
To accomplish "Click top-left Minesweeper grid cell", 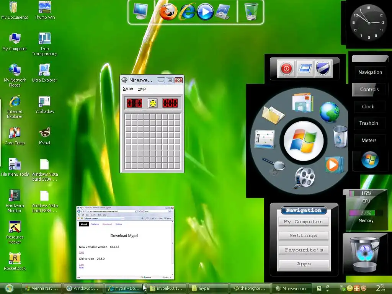I will pos(128,117).
